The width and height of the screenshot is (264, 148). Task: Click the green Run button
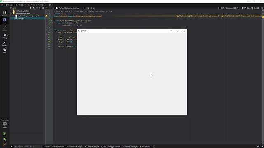pos(5,134)
